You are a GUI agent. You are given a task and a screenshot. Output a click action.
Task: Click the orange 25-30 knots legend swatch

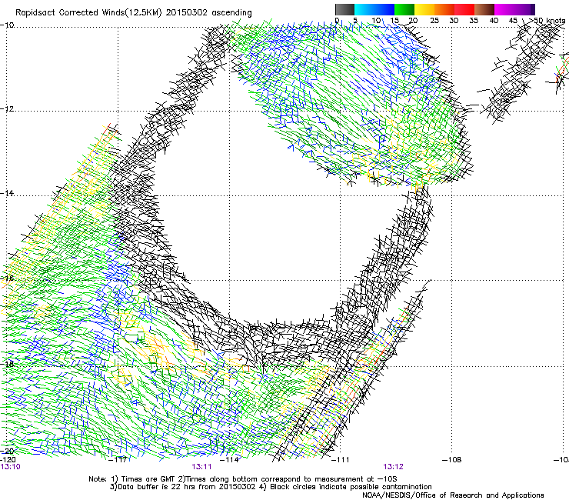pos(444,9)
